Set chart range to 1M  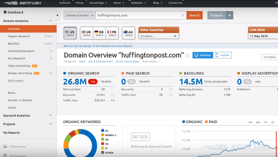[x=250, y=122]
